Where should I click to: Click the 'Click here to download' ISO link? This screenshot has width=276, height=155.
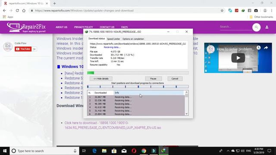click(113, 125)
